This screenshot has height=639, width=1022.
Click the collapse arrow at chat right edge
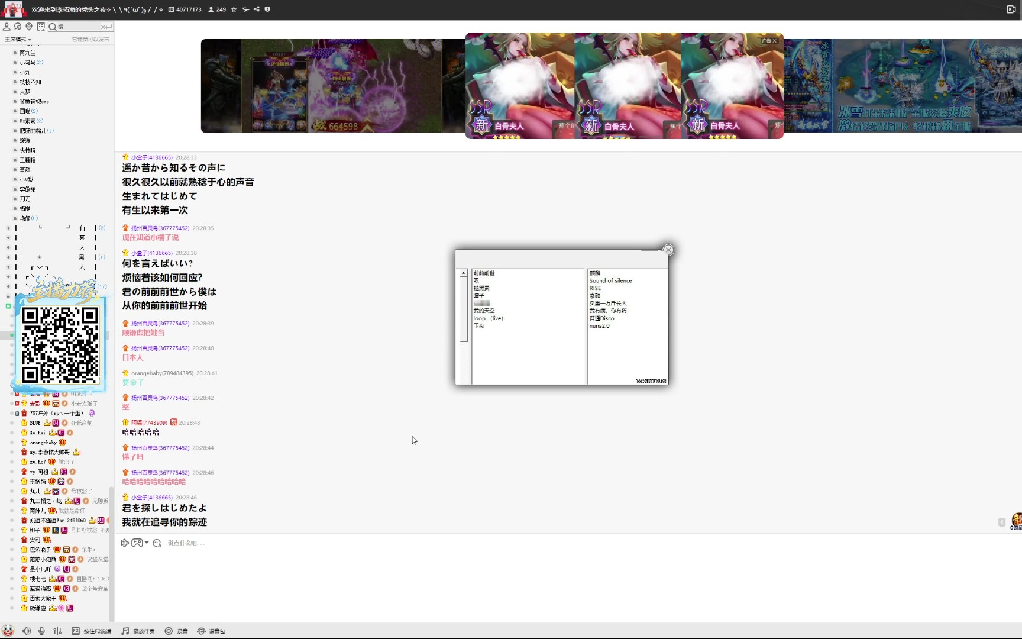(1002, 522)
